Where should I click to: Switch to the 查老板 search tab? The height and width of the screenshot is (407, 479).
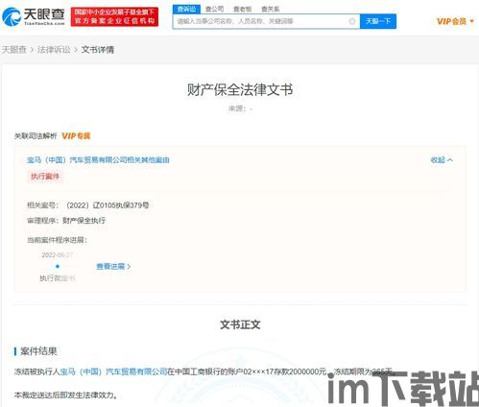click(243, 9)
